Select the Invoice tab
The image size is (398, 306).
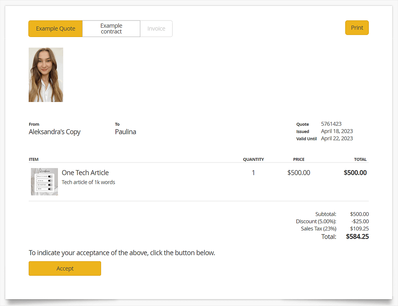pyautogui.click(x=156, y=28)
